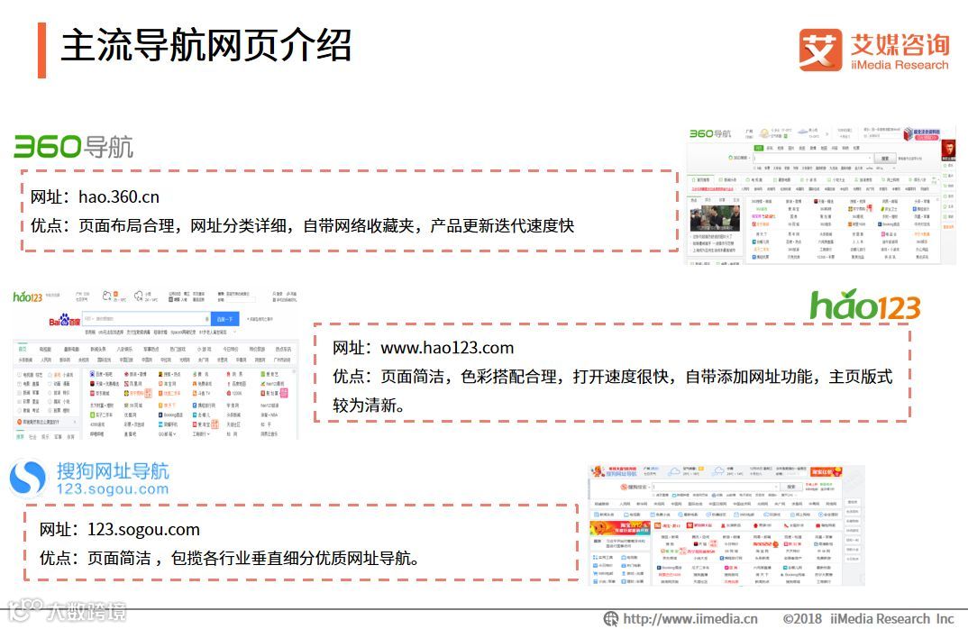Click the orange iiMedia 艾 logo icon

coord(820,50)
